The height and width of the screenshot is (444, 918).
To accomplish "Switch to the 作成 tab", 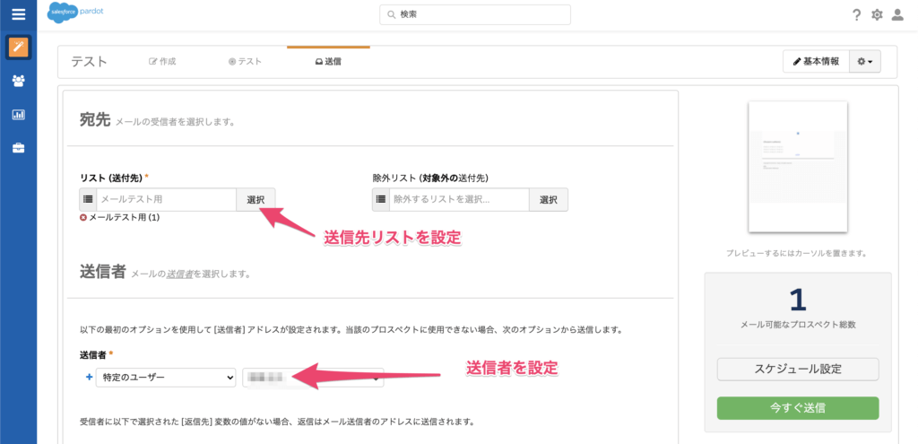I will click(x=163, y=61).
